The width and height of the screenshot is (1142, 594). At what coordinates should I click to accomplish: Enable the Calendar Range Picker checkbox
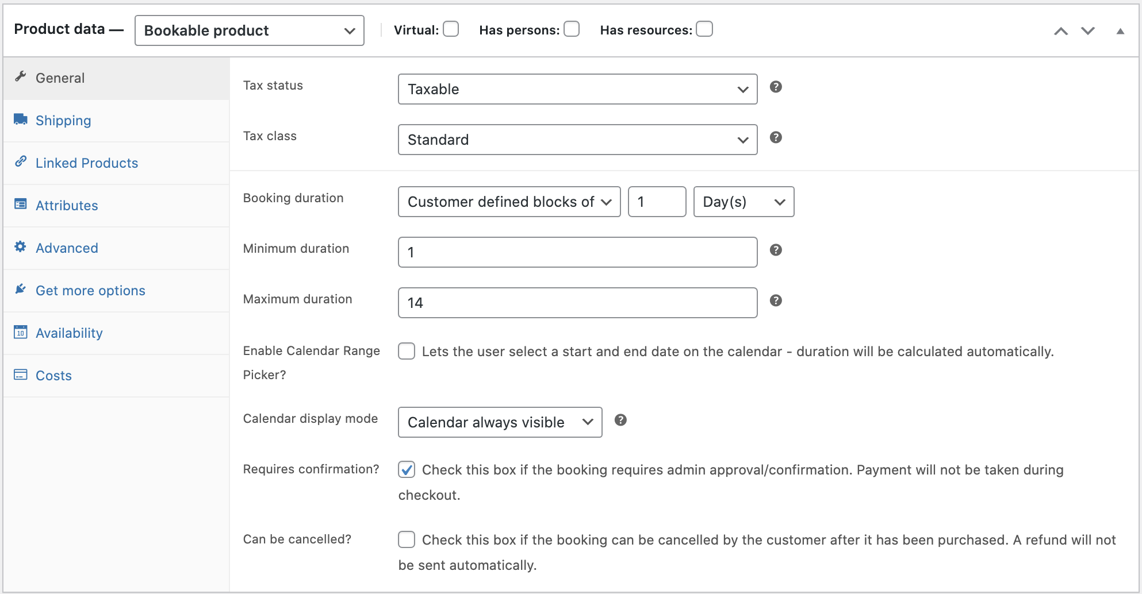(x=407, y=352)
